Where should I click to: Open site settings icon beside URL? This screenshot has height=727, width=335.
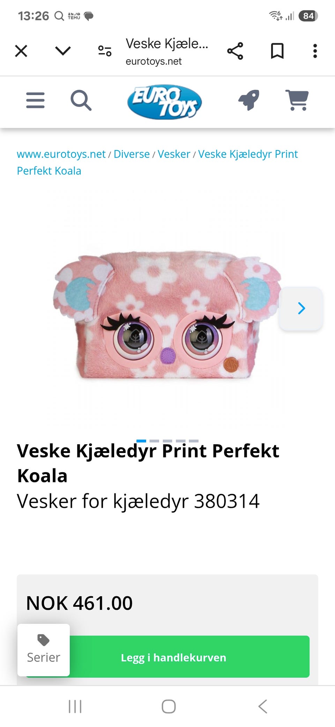tap(105, 51)
